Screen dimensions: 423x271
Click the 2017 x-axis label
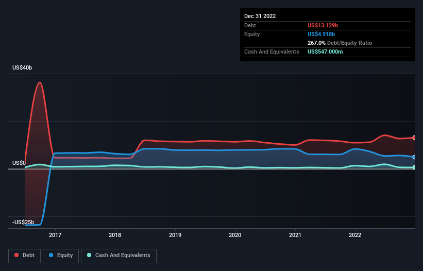pyautogui.click(x=55, y=235)
